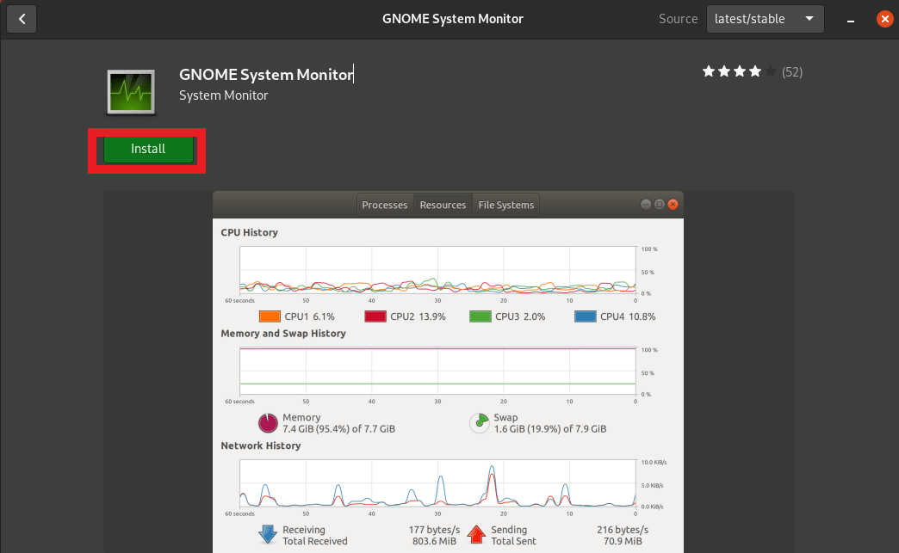
Task: Select the CPU1 orange color swatch
Action: (268, 316)
